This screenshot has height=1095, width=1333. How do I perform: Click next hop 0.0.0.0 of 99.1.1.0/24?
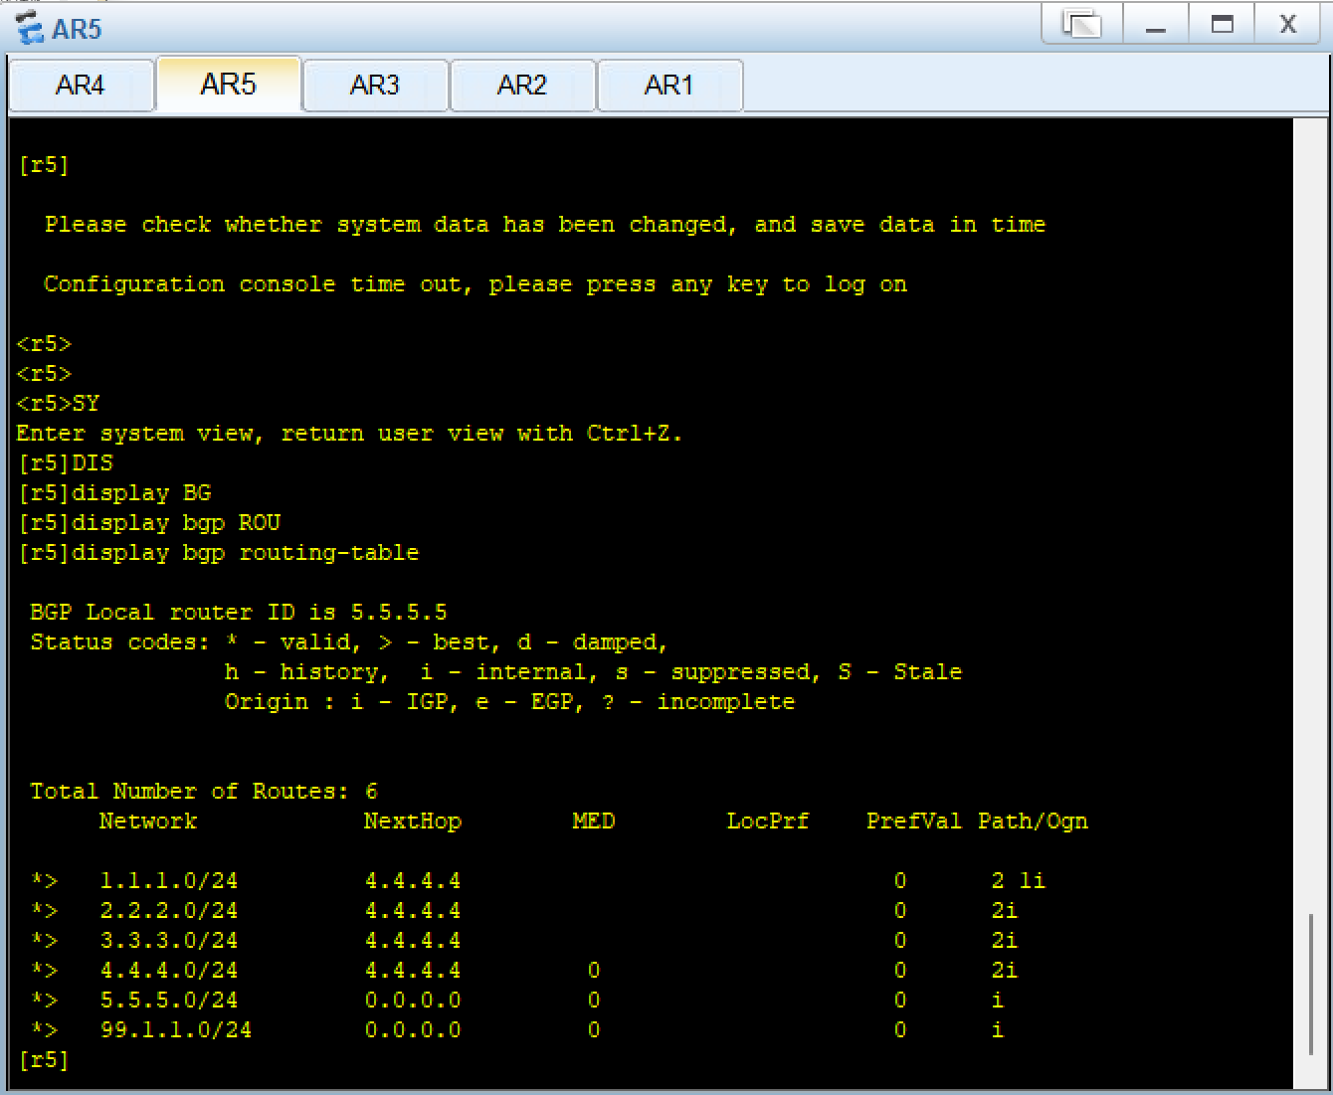click(413, 1030)
